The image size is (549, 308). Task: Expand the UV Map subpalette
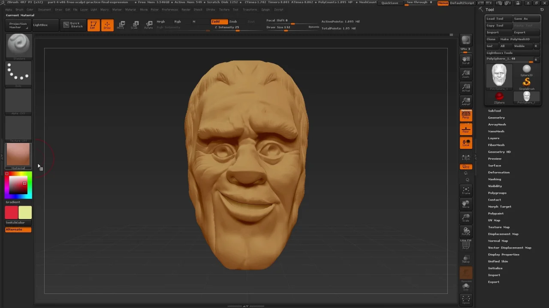pyautogui.click(x=494, y=220)
